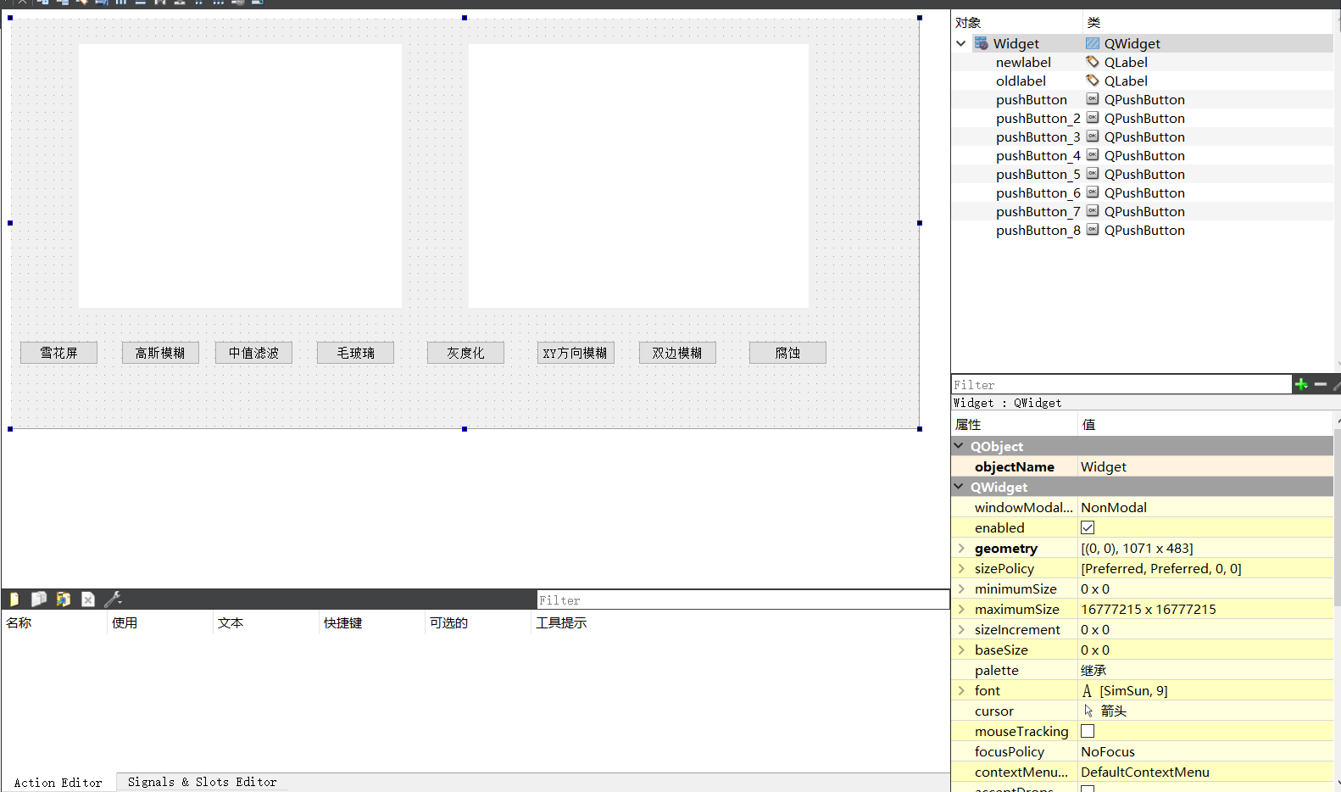
Task: Select newlabel in the object tree
Action: [x=1023, y=62]
